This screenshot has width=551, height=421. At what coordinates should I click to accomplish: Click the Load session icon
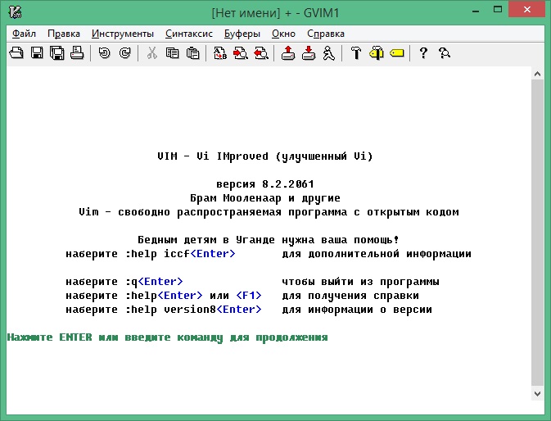coord(288,53)
